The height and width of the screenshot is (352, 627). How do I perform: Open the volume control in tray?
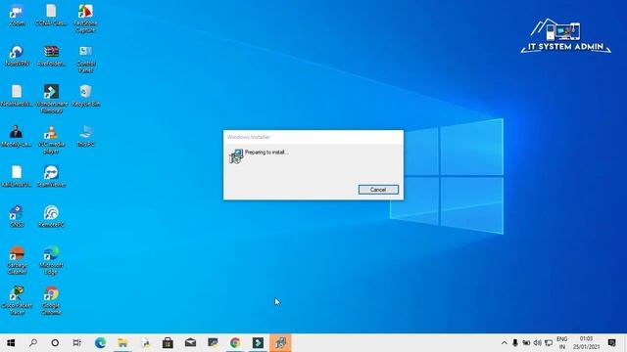[x=538, y=343]
